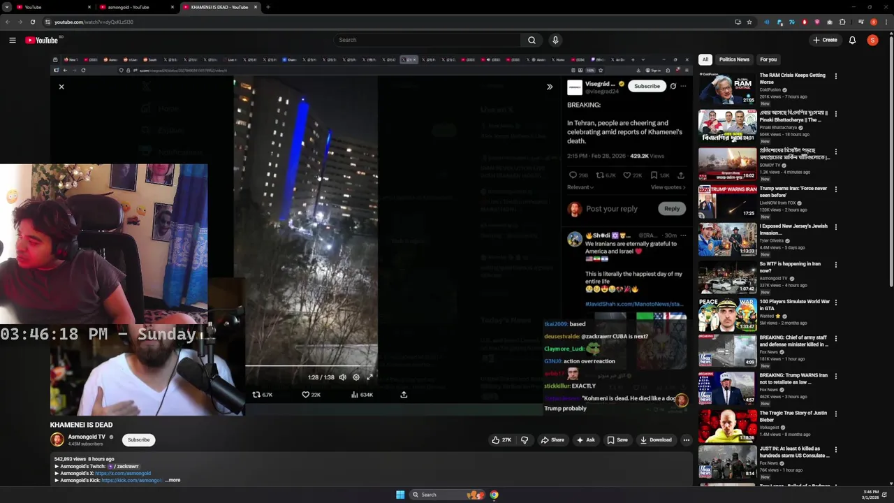Click the Chrome address bar URL
This screenshot has height=503, width=894.
(94, 22)
